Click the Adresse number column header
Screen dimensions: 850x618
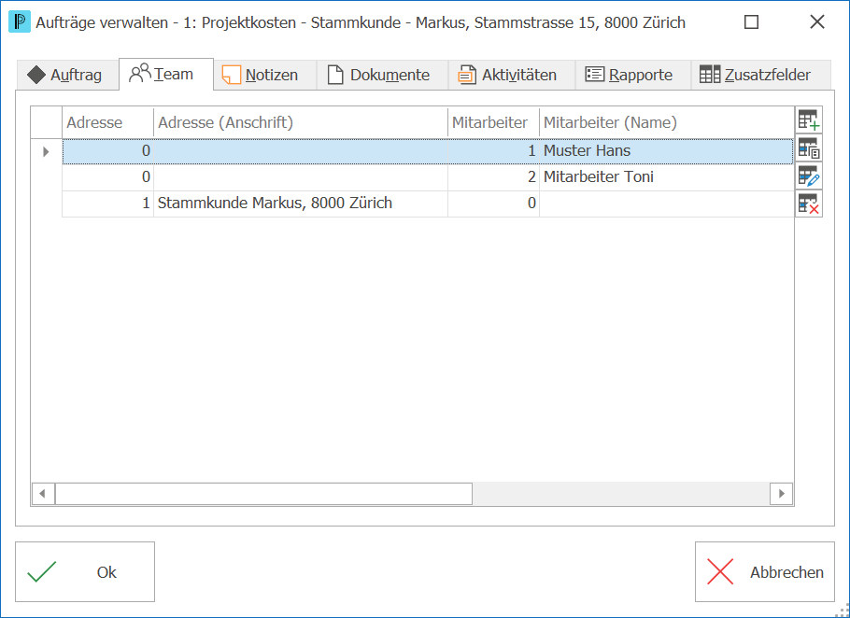click(107, 122)
